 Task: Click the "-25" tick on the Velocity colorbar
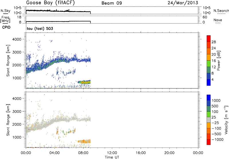click(215, 123)
